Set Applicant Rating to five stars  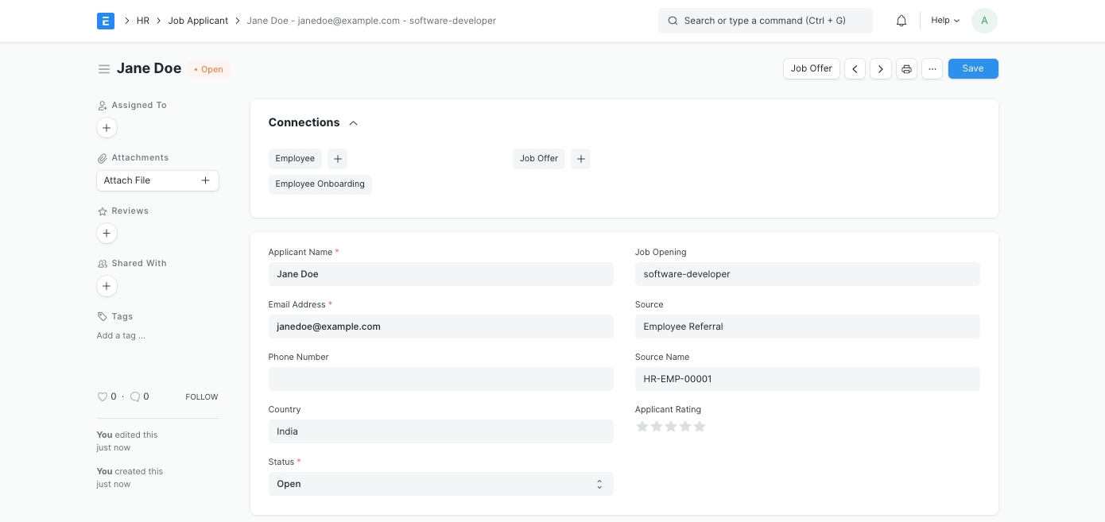(700, 427)
